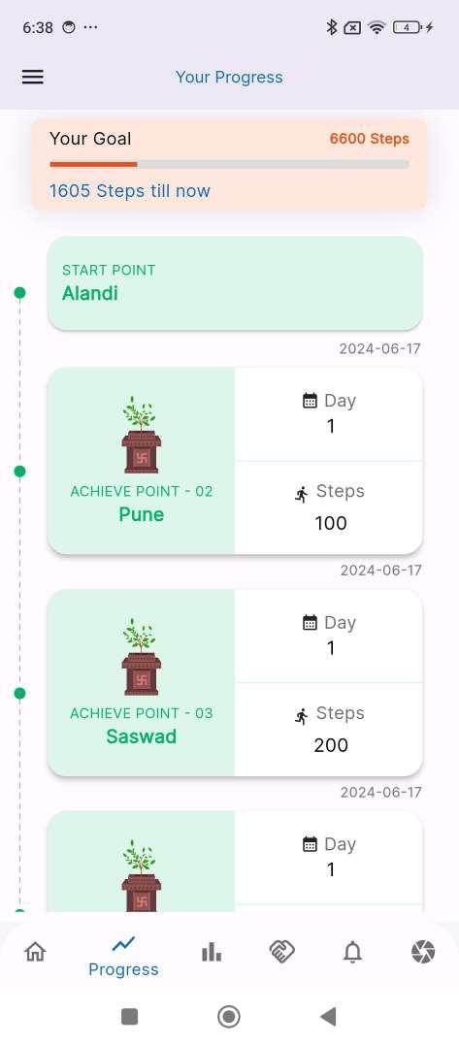
Task: Tap the Android back navigation button
Action: click(328, 1016)
